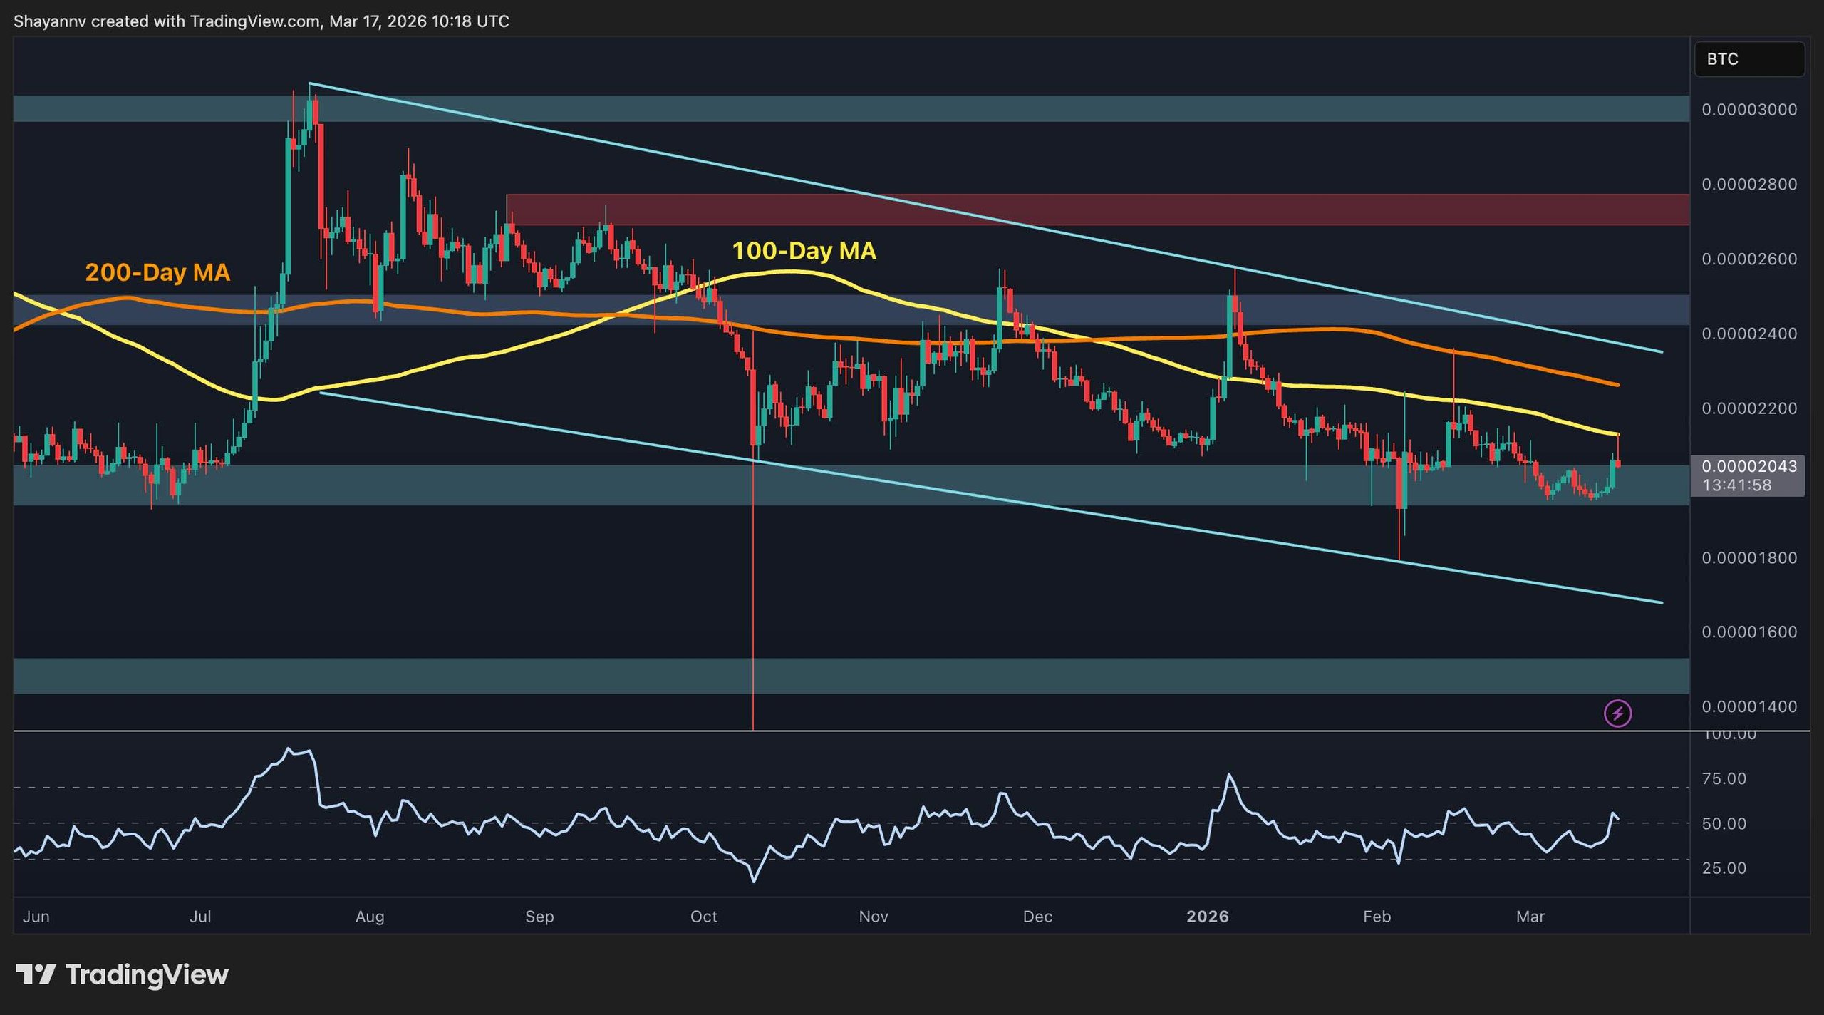Click the Oct date axis label
The height and width of the screenshot is (1015, 1824).
tap(703, 917)
